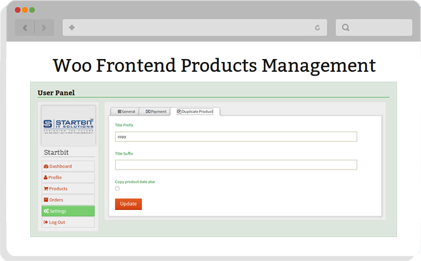
Task: Click the browser back arrow
Action: click(25, 28)
